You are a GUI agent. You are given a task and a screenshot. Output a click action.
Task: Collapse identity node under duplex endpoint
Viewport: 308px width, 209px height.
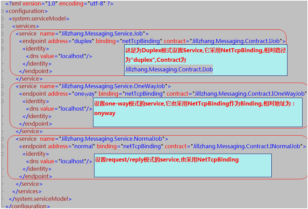pyautogui.click(x=2, y=49)
